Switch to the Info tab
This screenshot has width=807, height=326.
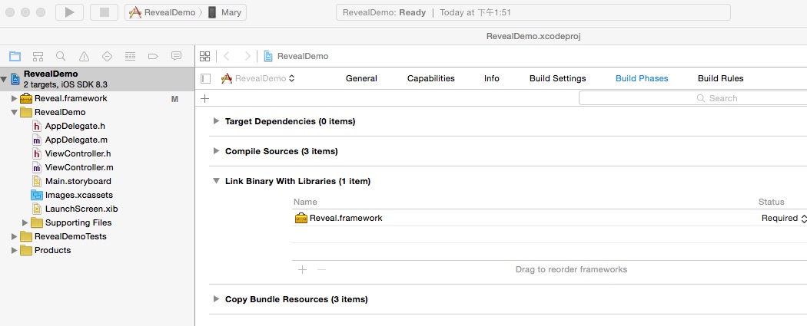(x=492, y=78)
